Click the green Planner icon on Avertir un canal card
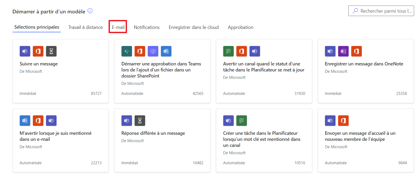The height and width of the screenshot is (175, 417). point(228,51)
